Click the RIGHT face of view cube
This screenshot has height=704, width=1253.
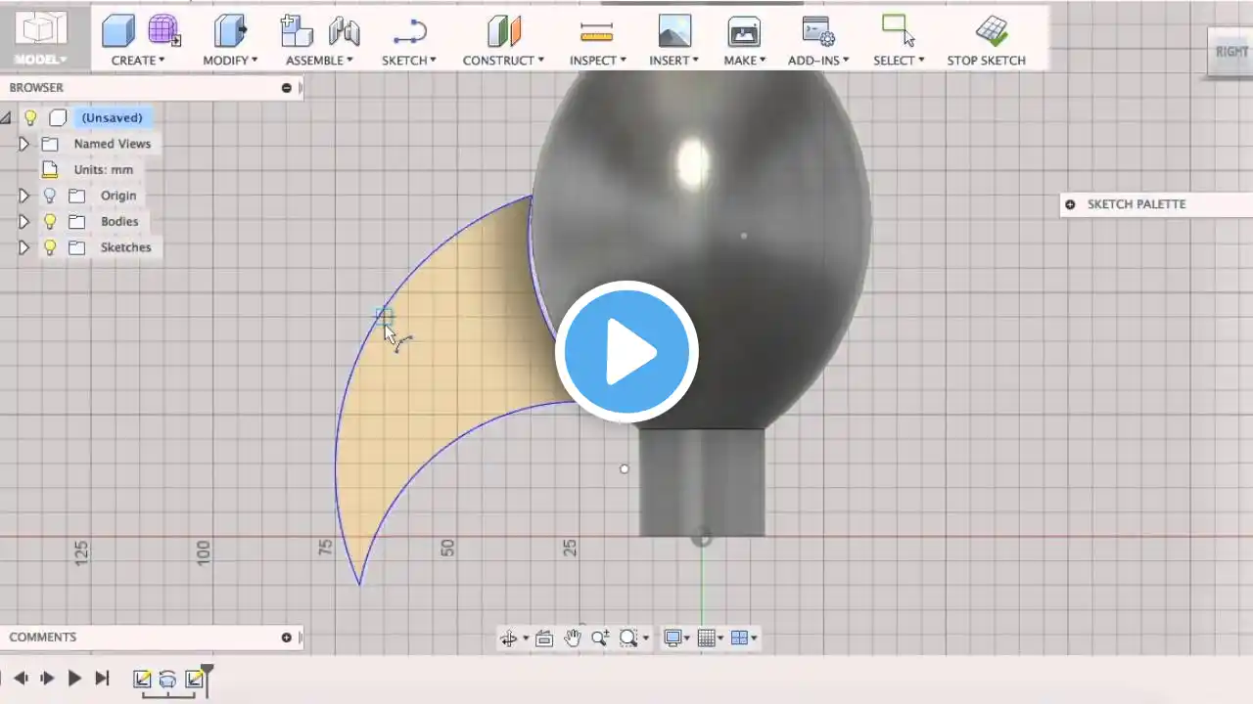click(x=1231, y=51)
